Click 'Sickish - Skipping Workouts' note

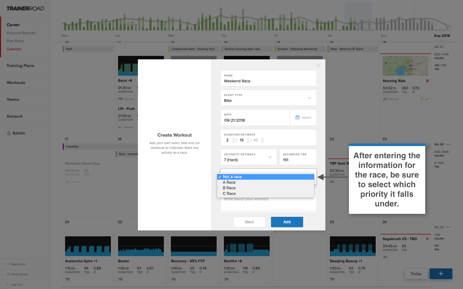(x=299, y=49)
